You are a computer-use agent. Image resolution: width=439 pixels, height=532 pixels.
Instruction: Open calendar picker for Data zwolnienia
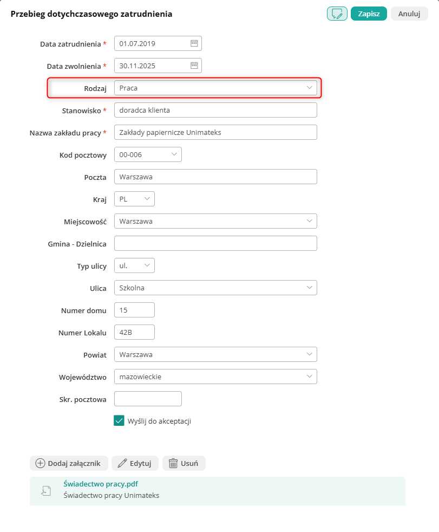pos(194,66)
